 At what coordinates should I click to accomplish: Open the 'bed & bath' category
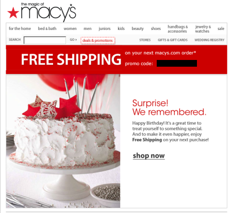pos(47,28)
